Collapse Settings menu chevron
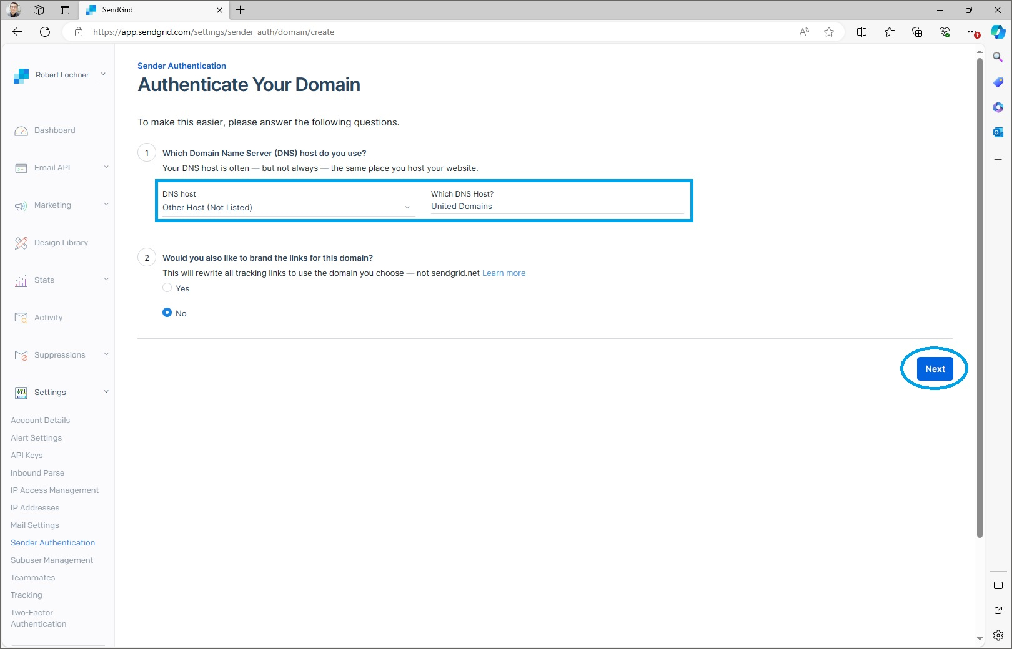1012x649 pixels. pyautogui.click(x=106, y=392)
